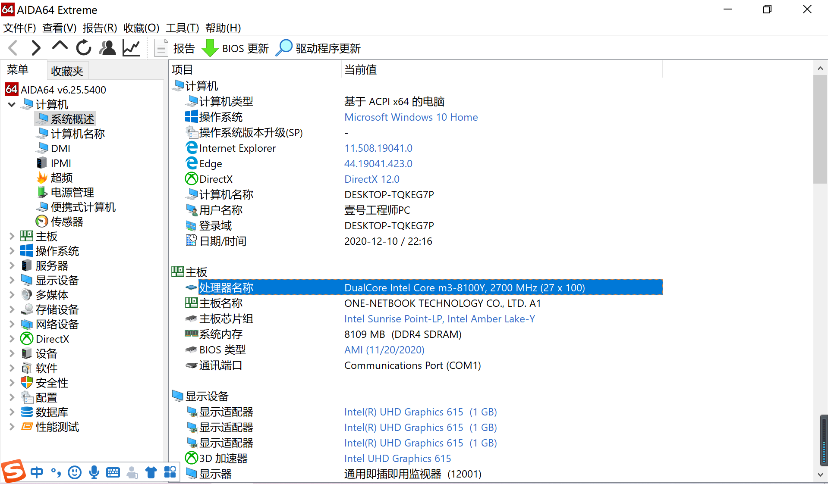Open the DirectX 12.0 link
This screenshot has width=828, height=484.
point(372,179)
